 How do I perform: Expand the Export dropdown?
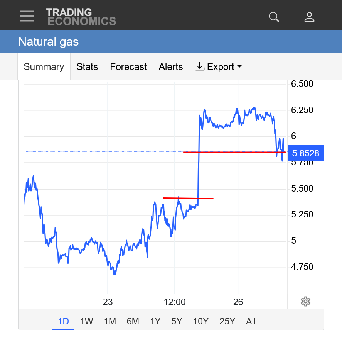point(218,67)
